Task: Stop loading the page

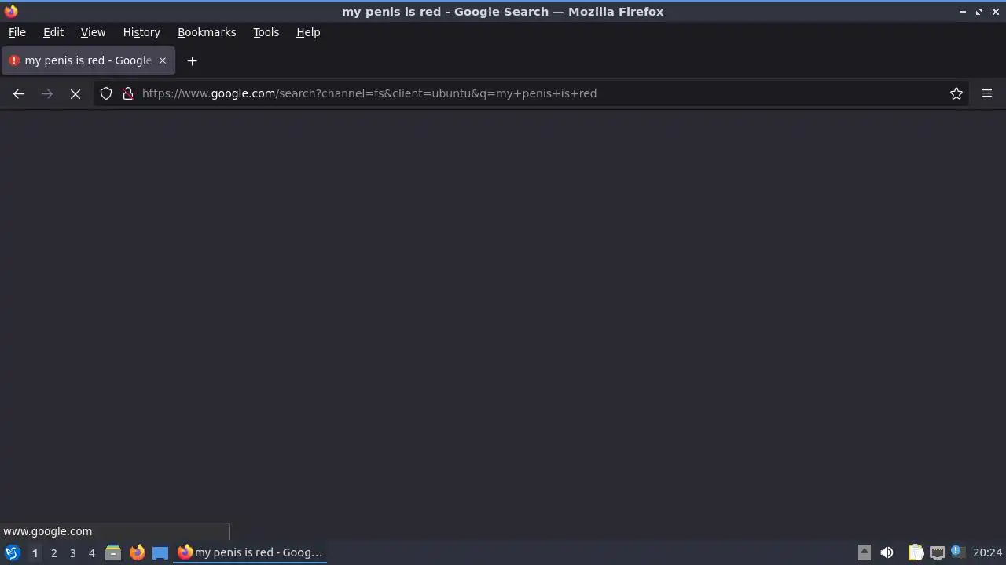Action: tap(75, 93)
